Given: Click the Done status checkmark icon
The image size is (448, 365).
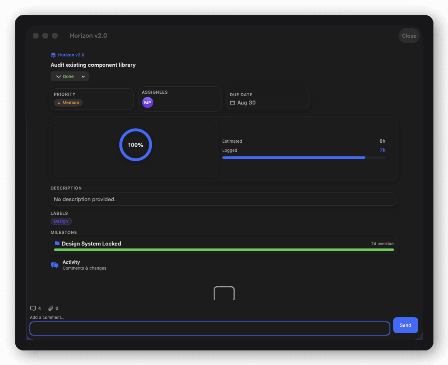Looking at the screenshot, I should [x=58, y=77].
